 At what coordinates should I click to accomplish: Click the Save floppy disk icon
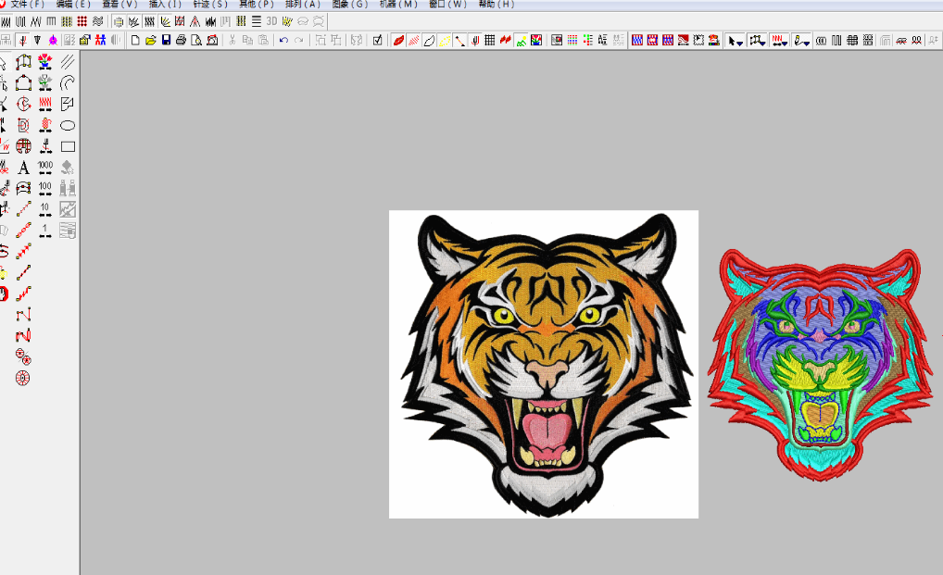coord(166,40)
